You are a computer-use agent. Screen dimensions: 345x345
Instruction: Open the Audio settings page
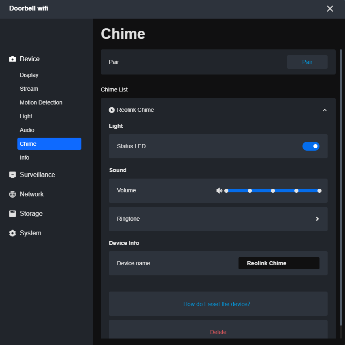coord(27,130)
